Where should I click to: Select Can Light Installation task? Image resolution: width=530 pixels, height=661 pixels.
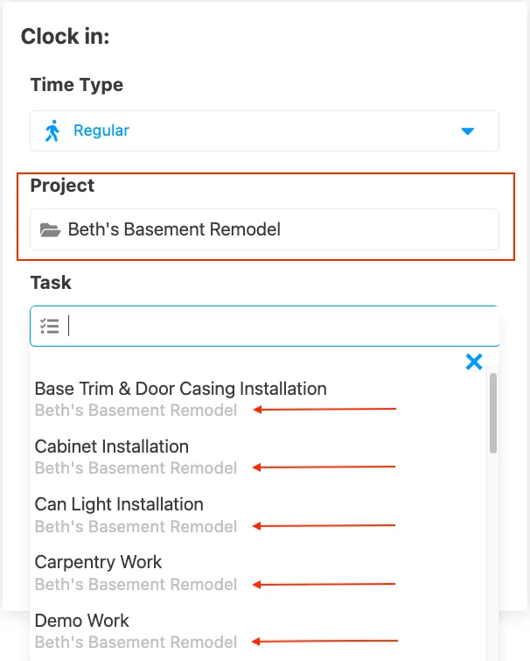(119, 504)
